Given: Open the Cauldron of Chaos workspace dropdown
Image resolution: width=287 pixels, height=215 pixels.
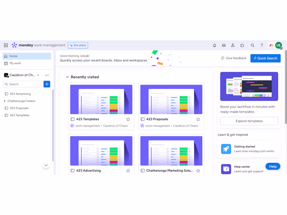Looking at the screenshot, I should click(x=38, y=75).
